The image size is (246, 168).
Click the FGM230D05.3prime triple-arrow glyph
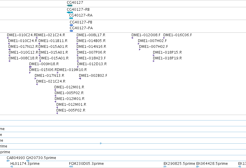(71, 167)
